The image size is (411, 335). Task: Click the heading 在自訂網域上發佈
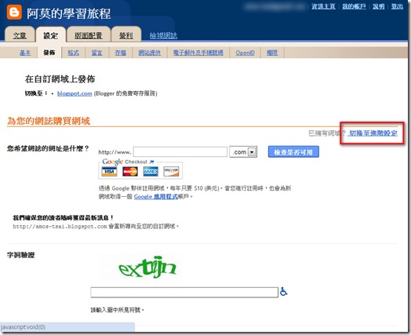60,79
